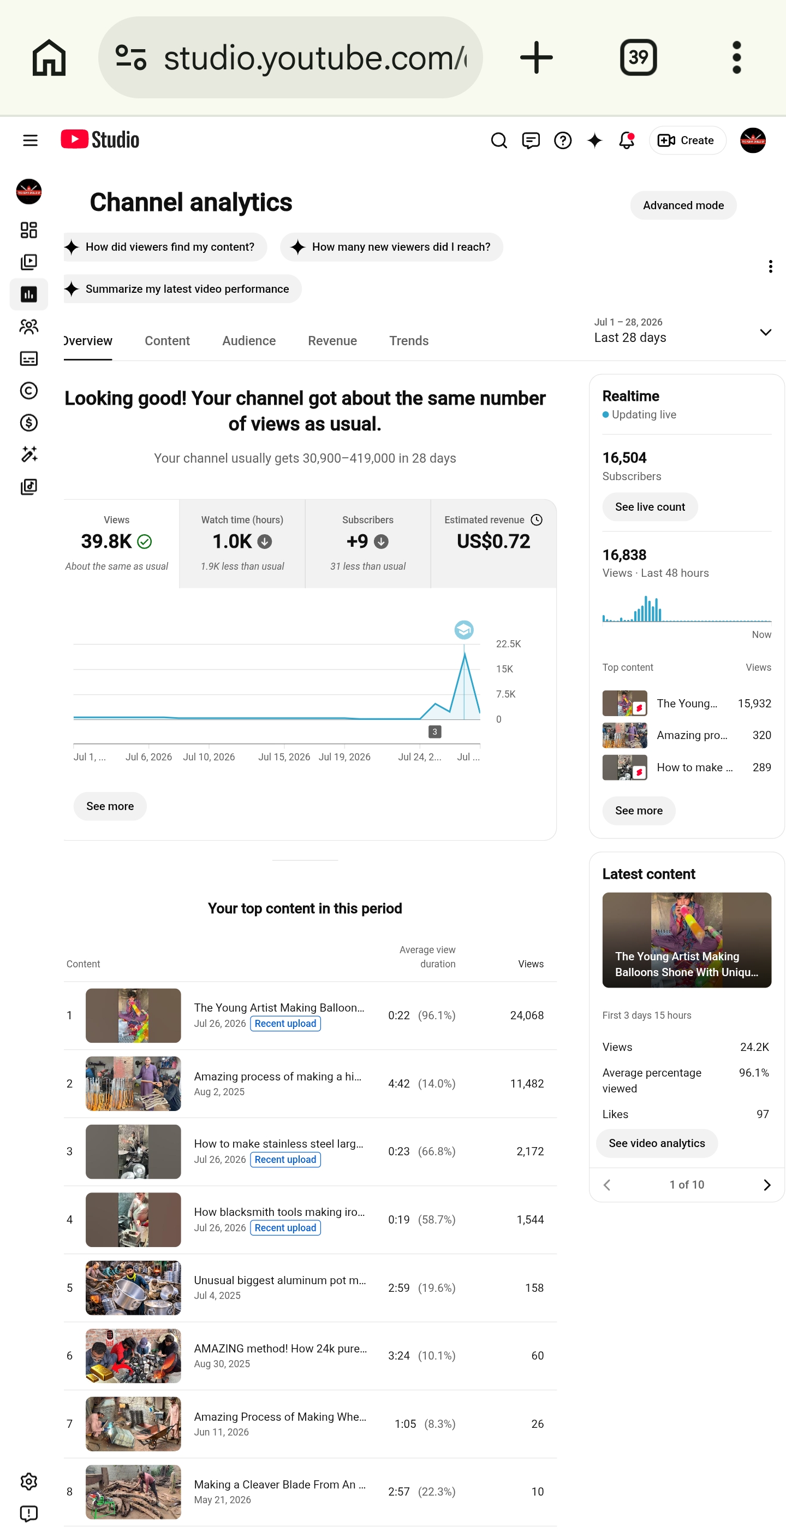Image resolution: width=786 pixels, height=1536 pixels.
Task: Open 'The Young Artist Making Balloon…' top content row
Action: point(310,1015)
